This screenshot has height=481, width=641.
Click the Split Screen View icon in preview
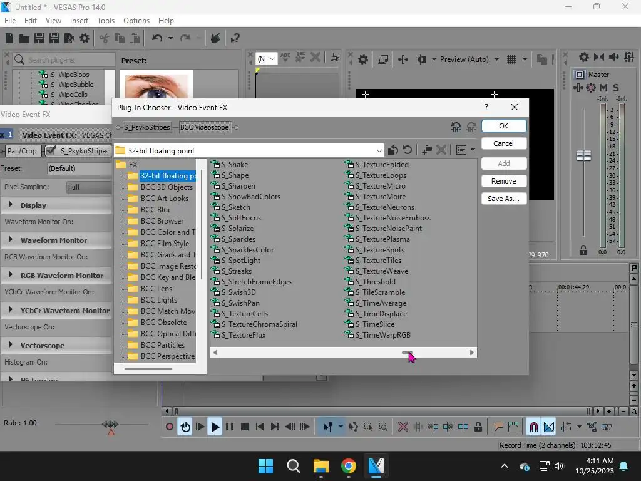coord(420,59)
